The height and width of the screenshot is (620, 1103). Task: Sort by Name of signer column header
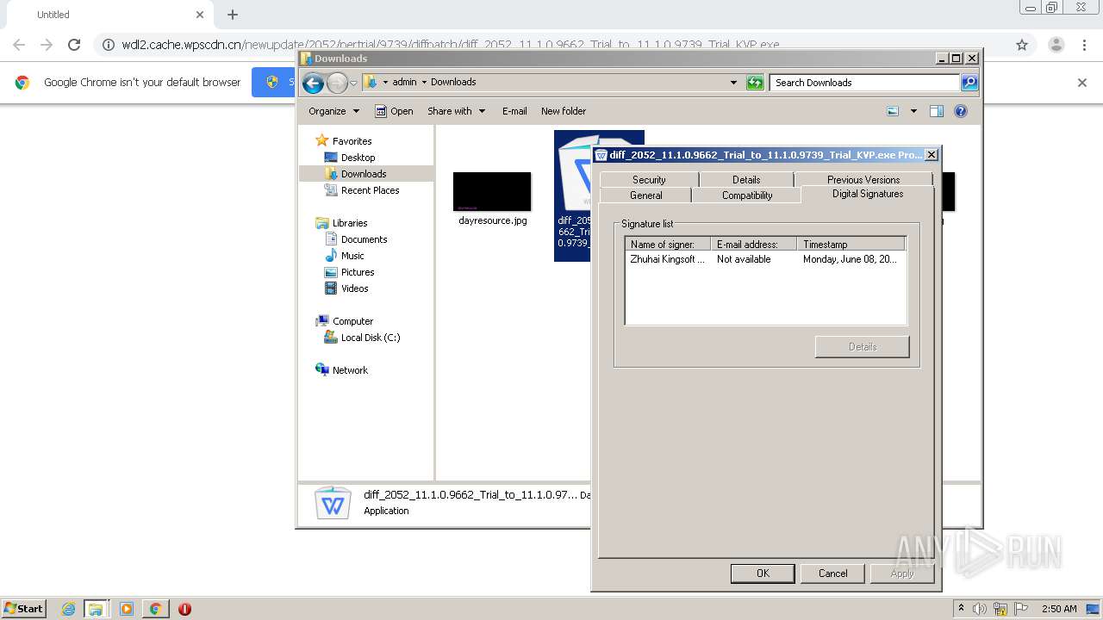point(668,245)
